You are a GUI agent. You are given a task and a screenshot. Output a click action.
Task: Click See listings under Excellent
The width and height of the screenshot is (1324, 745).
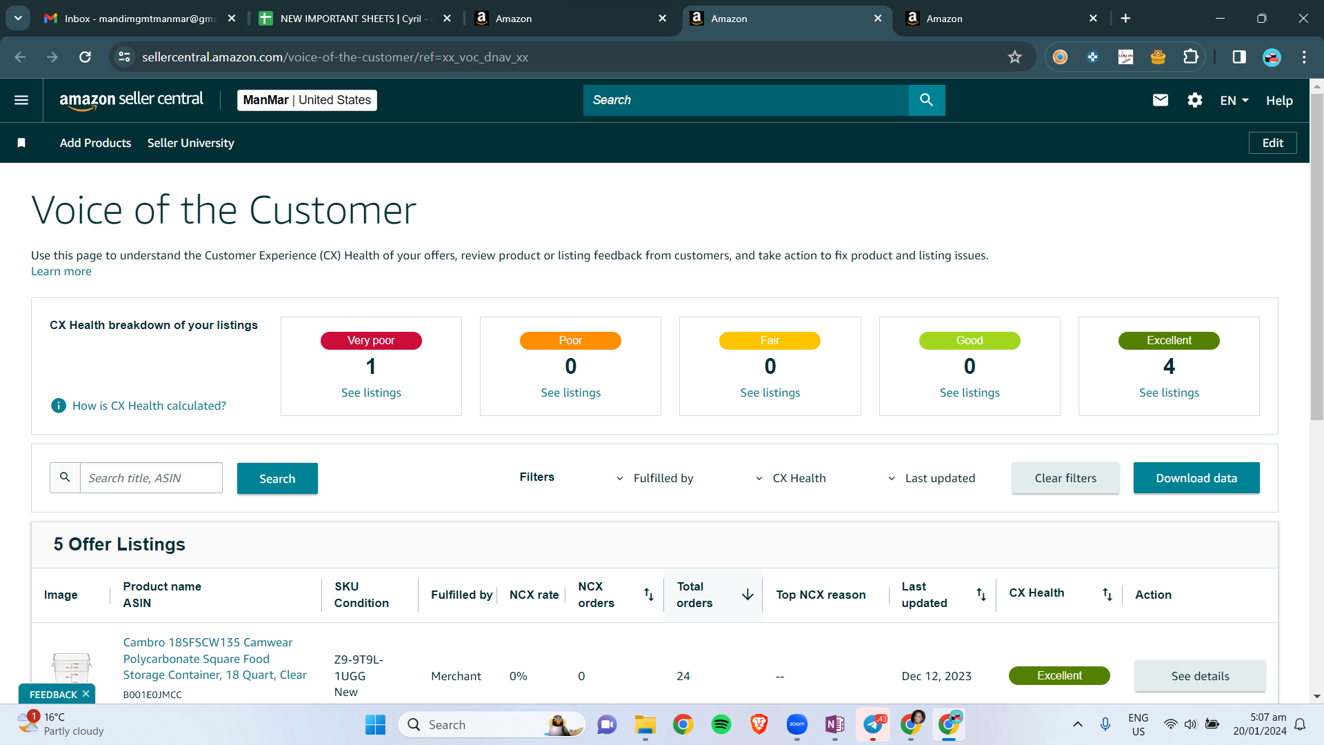[x=1169, y=393]
